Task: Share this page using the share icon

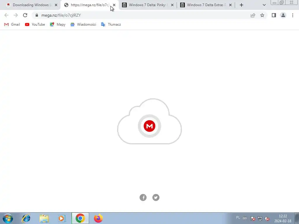Action: (253, 15)
